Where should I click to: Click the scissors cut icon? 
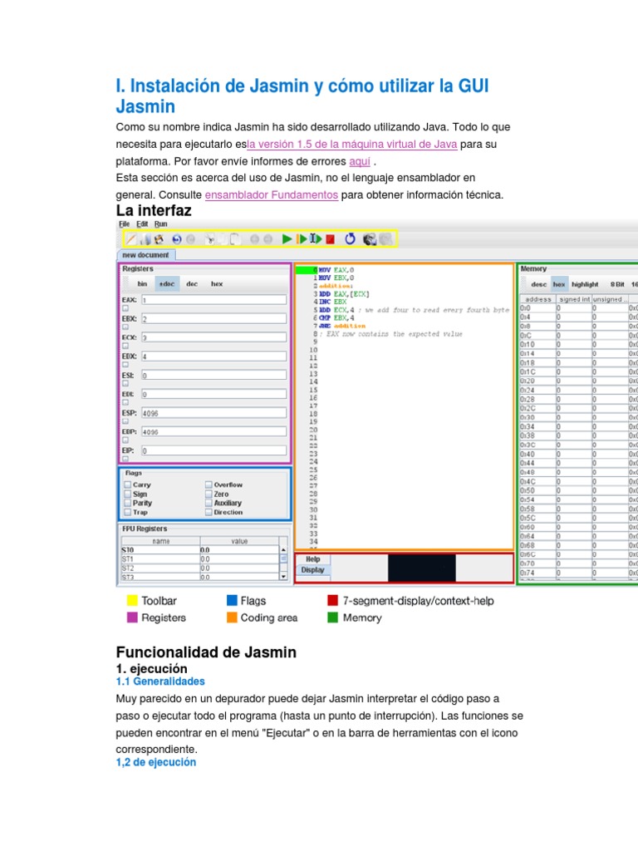point(209,239)
